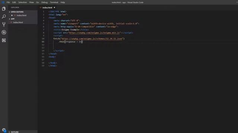The height and width of the screenshot is (133, 238).
Task: Open the Edit menu
Action: (14, 2)
